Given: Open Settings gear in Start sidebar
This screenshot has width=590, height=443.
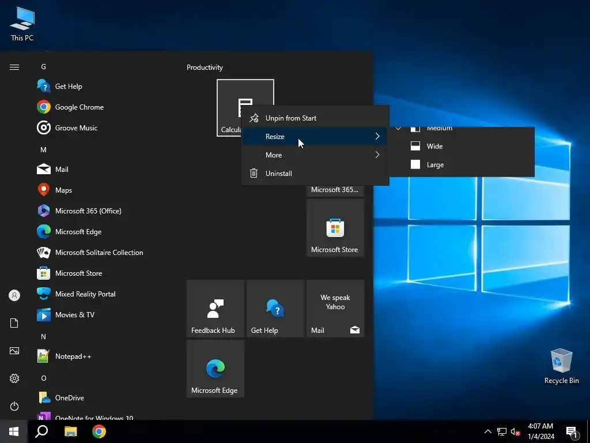Looking at the screenshot, I should [14, 378].
